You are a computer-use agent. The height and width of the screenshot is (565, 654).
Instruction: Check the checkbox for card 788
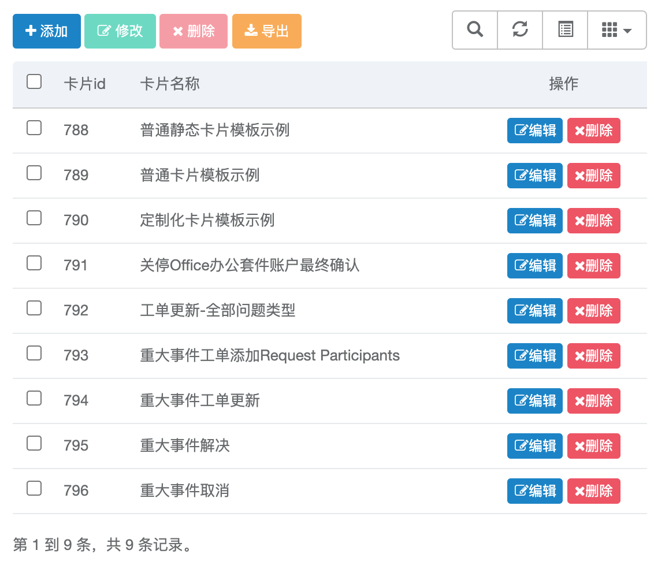pos(34,128)
